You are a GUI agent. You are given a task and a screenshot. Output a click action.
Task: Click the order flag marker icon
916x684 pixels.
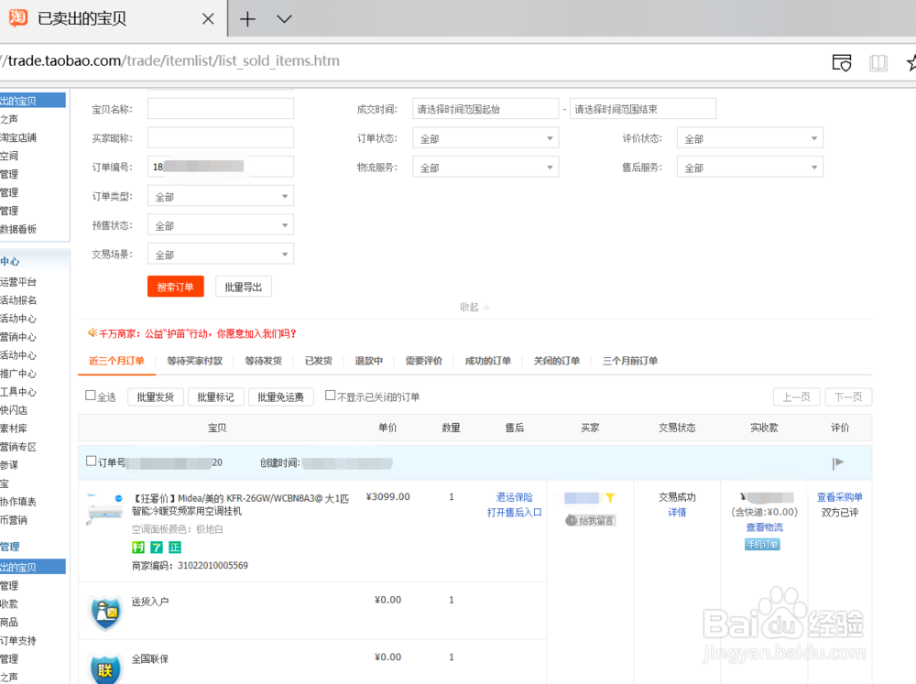pyautogui.click(x=838, y=462)
